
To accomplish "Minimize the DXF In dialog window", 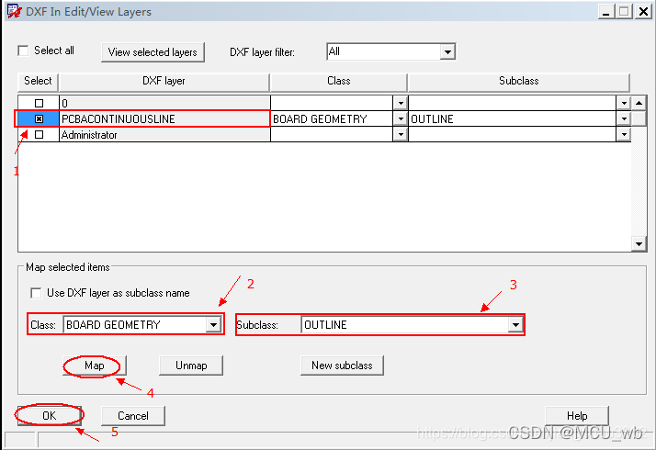I will (605, 11).
